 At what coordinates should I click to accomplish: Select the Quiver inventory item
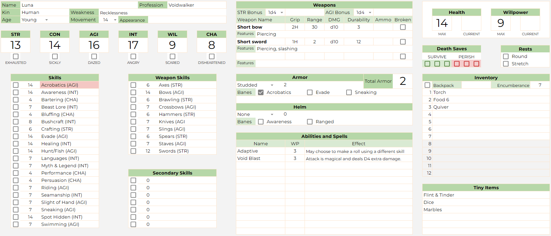[x=441, y=107]
